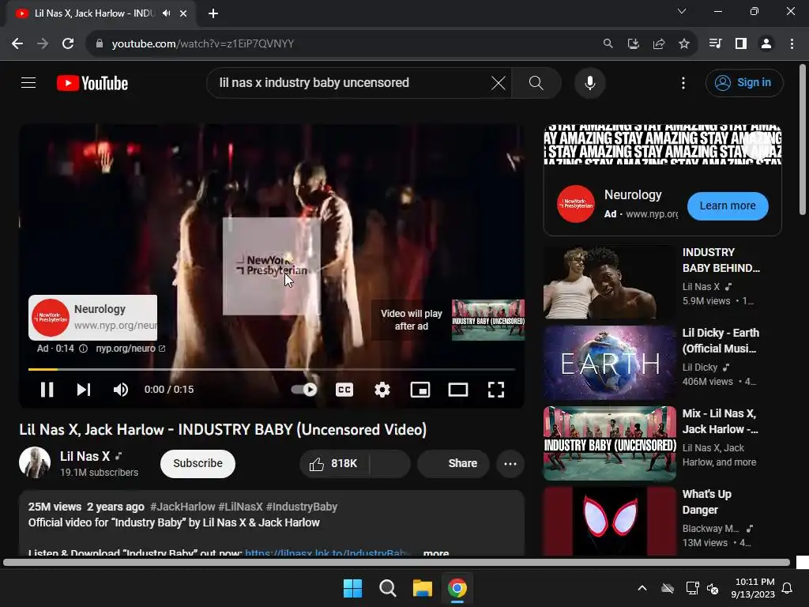Click the address bar URL
Viewport: 809px width, 607px height.
tap(203, 44)
